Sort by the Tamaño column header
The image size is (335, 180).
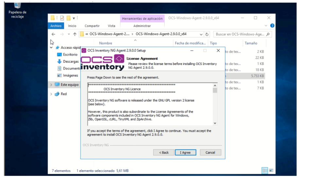(x=251, y=43)
